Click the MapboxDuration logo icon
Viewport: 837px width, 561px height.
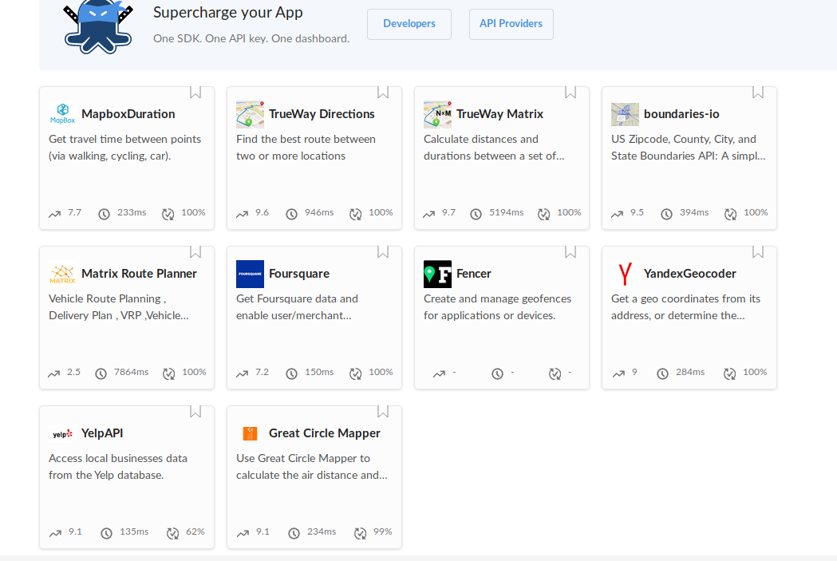tap(62, 114)
